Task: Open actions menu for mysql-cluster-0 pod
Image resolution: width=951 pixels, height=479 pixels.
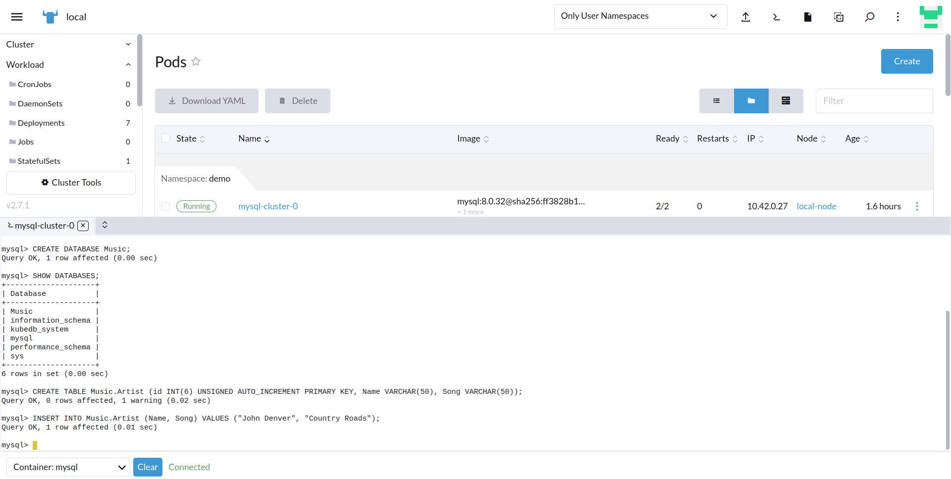Action: point(917,206)
